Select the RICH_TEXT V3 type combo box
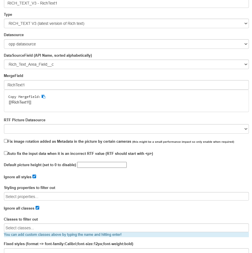Screen dimensions: 252x253 click(x=126, y=24)
